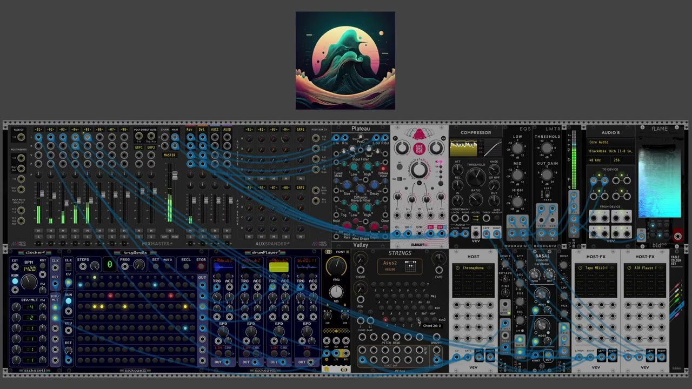Click the MASTER label on MixMaster
The image size is (692, 389).
(169, 155)
